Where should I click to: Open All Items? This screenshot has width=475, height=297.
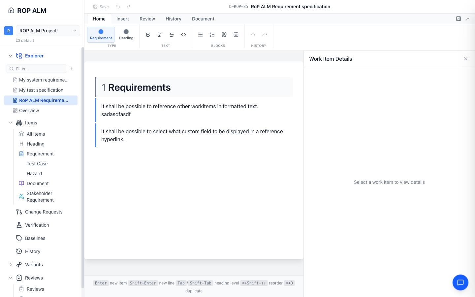point(36,134)
